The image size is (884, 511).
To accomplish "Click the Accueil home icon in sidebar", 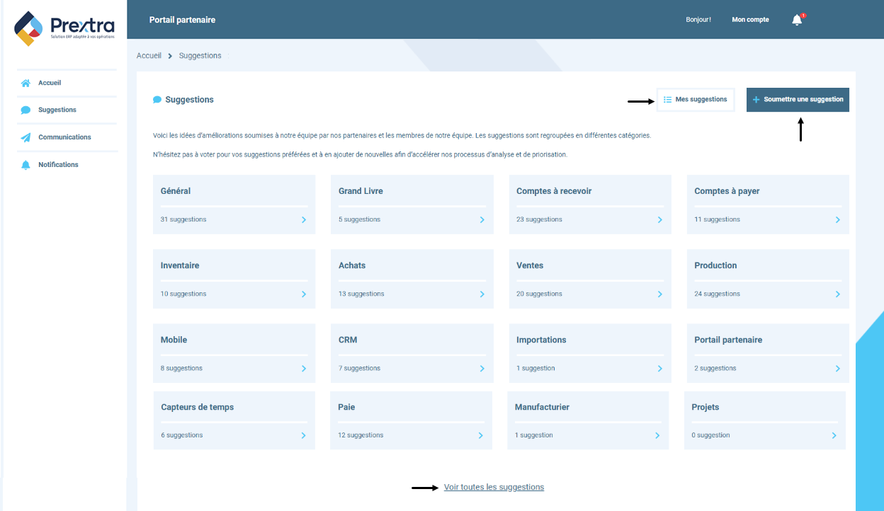I will [x=26, y=84].
